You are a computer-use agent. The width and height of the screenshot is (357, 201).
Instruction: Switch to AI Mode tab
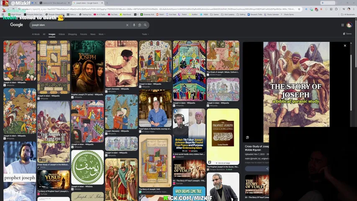pyautogui.click(x=36, y=34)
